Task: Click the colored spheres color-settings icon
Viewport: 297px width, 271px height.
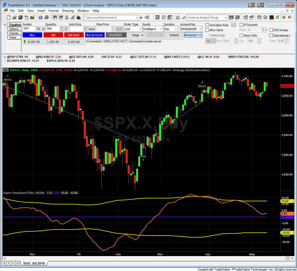Action: coord(78,18)
